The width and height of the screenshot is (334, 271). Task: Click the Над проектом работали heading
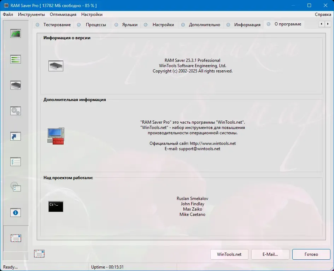pyautogui.click(x=68, y=178)
